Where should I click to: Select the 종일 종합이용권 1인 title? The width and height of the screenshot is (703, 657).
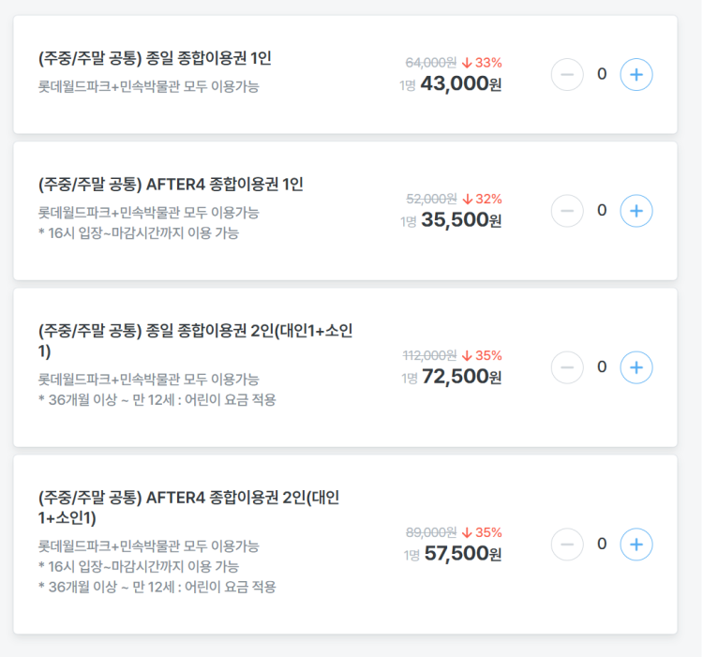tap(155, 58)
